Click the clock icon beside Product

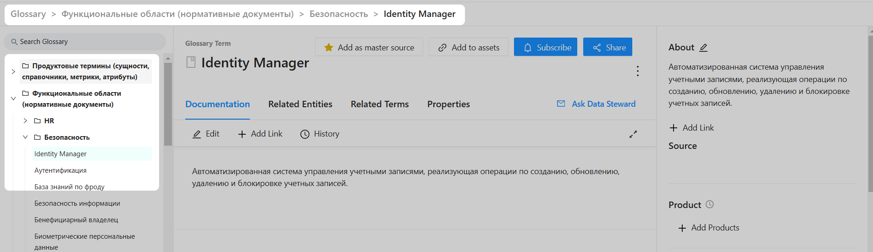point(709,204)
